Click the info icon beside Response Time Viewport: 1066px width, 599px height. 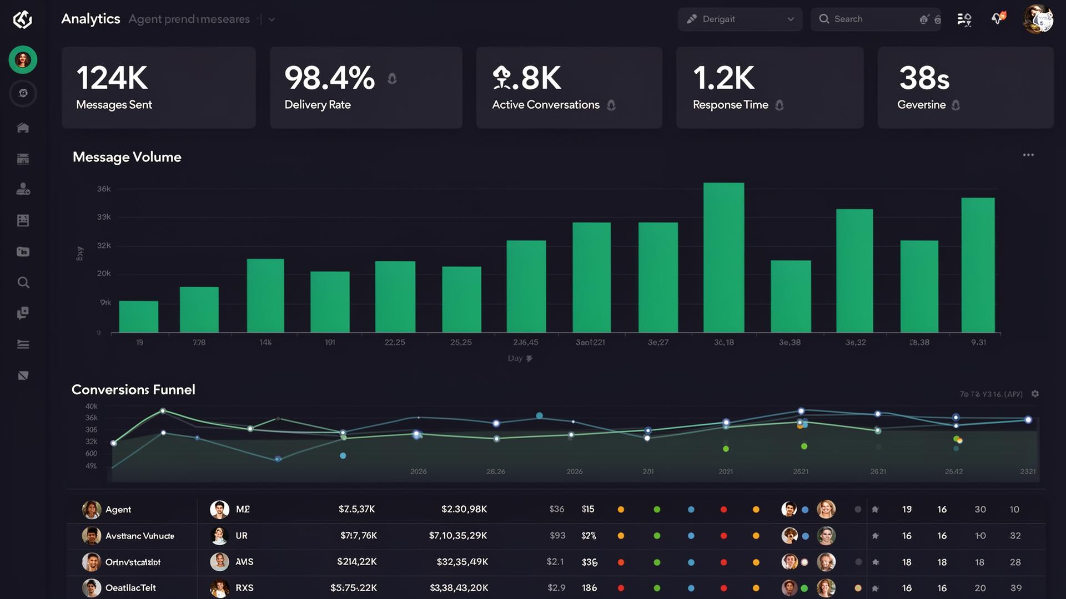click(780, 105)
